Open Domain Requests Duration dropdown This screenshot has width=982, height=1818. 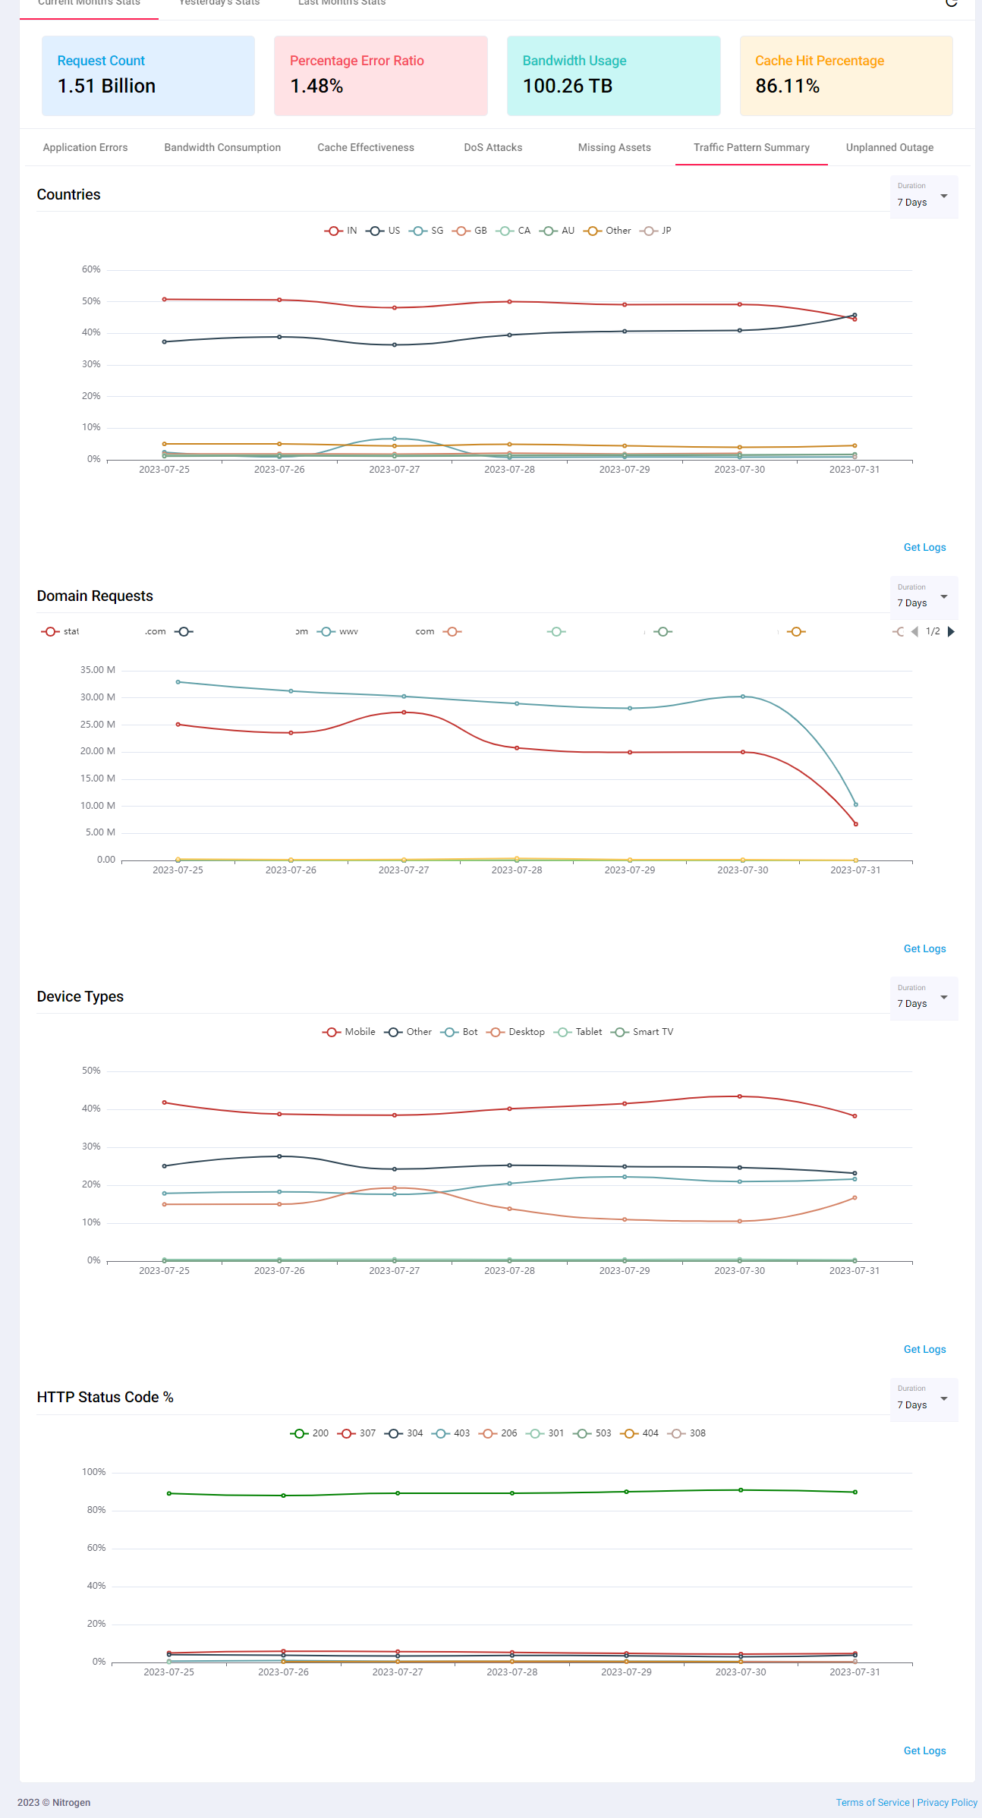pos(924,597)
